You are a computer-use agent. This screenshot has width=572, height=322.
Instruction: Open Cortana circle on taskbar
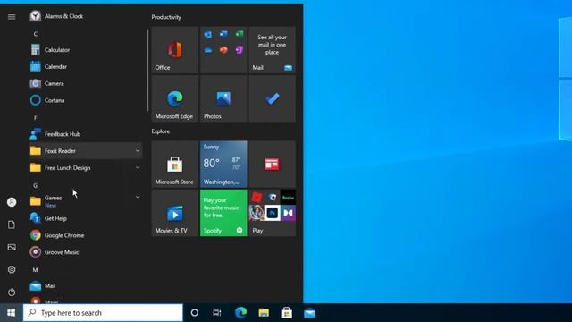[x=195, y=313]
